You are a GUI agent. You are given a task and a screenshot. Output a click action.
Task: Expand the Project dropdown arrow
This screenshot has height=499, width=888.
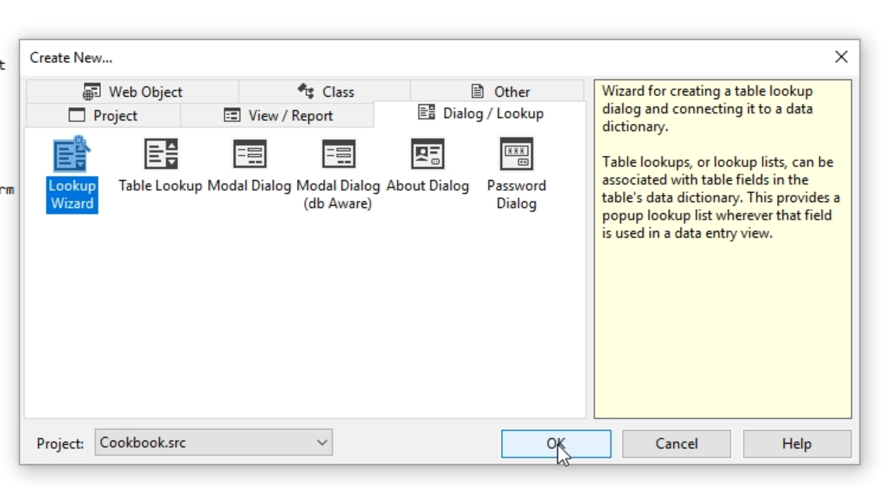coord(322,443)
